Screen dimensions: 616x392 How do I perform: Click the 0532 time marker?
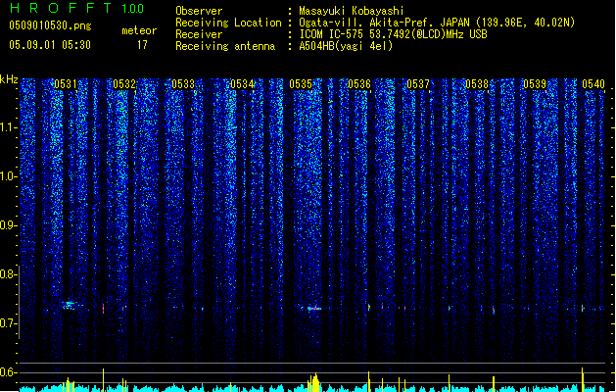pyautogui.click(x=124, y=84)
